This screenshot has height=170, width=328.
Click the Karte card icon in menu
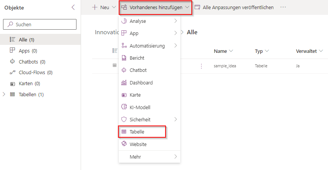(124, 95)
